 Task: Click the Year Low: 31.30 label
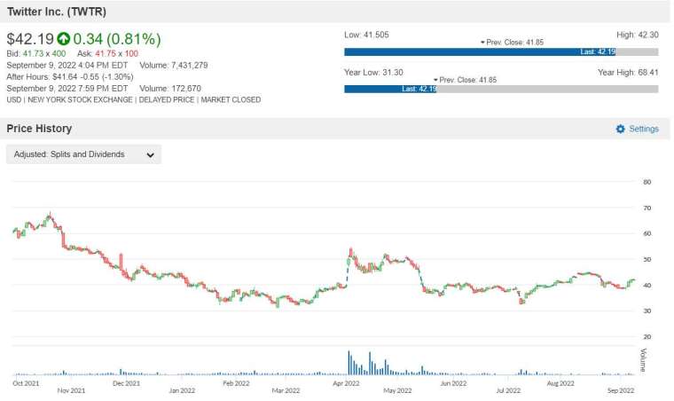click(373, 72)
